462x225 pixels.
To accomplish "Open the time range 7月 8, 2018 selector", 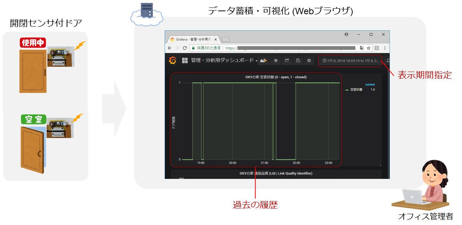I will 351,60.
